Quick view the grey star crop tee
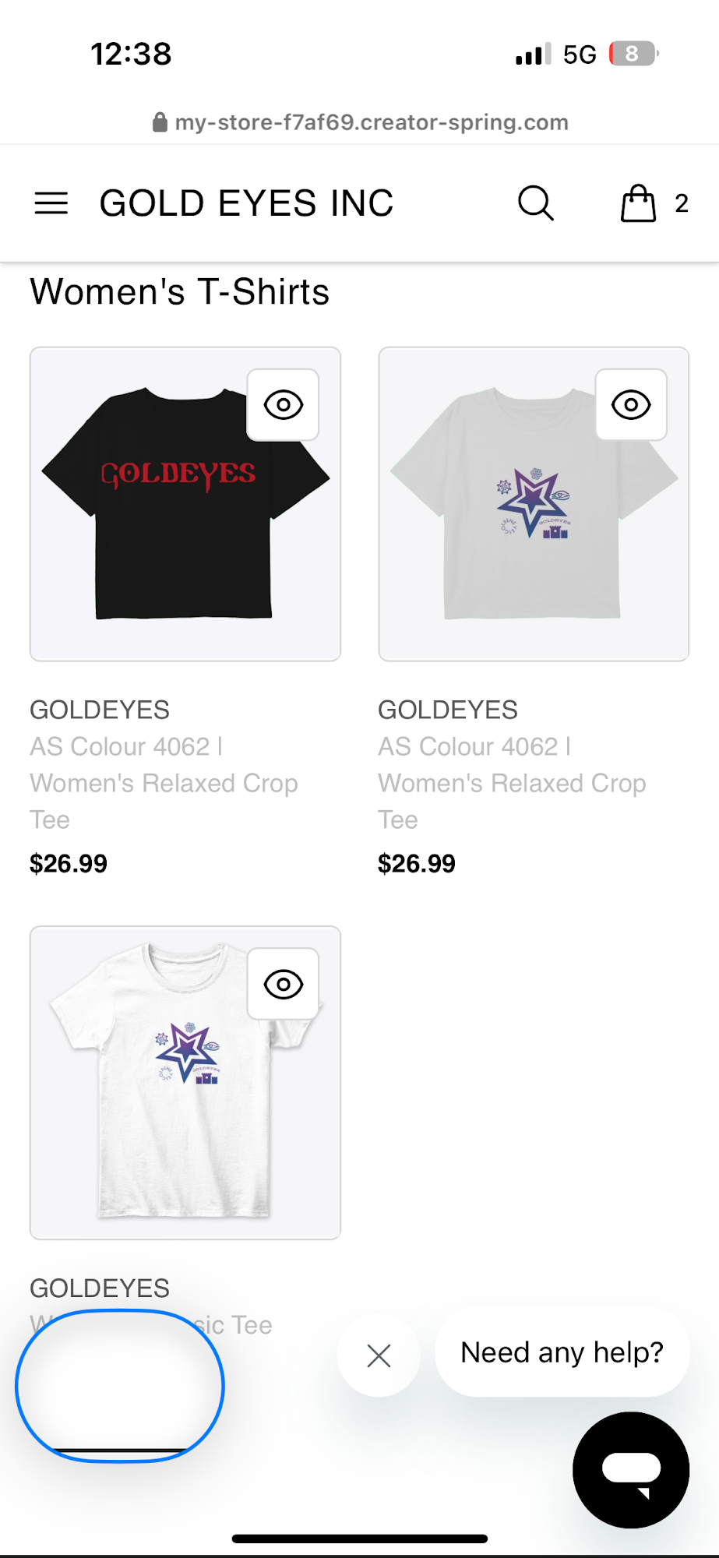The width and height of the screenshot is (719, 1558). coord(631,405)
